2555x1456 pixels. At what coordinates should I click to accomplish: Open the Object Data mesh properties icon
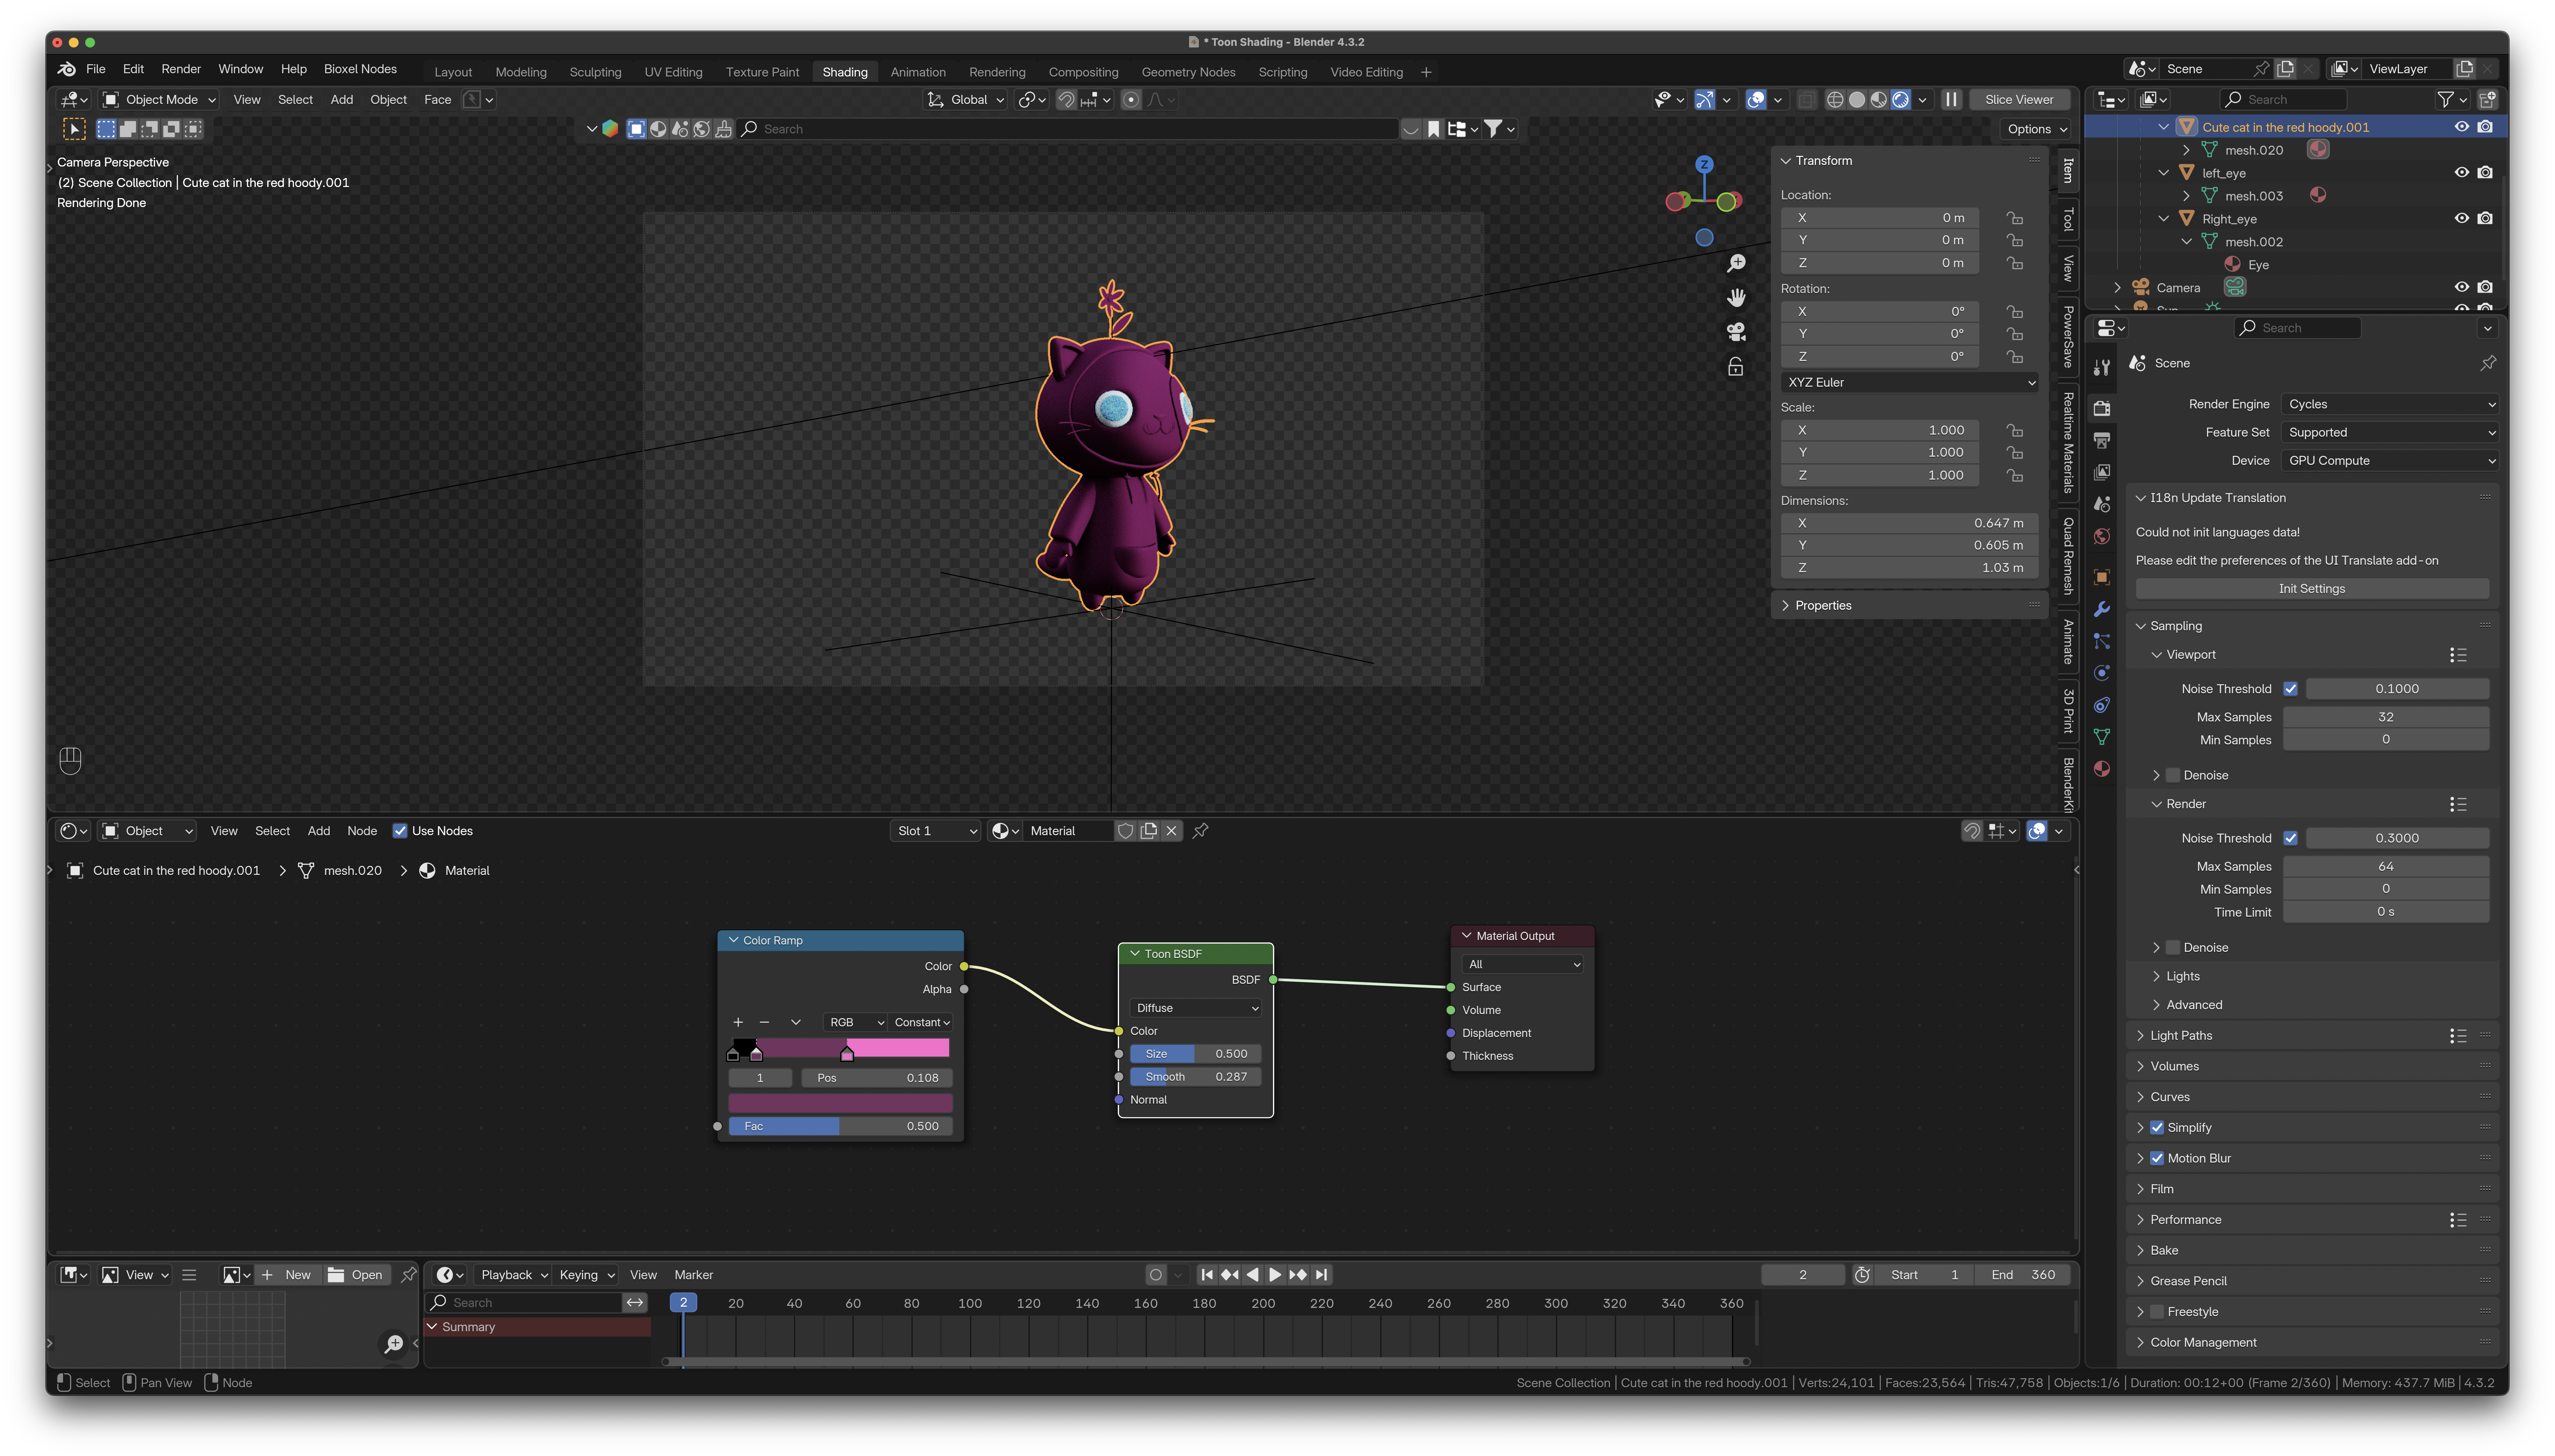[x=2102, y=737]
